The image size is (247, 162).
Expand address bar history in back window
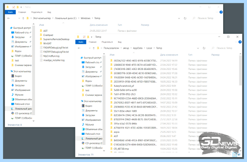click(179, 18)
